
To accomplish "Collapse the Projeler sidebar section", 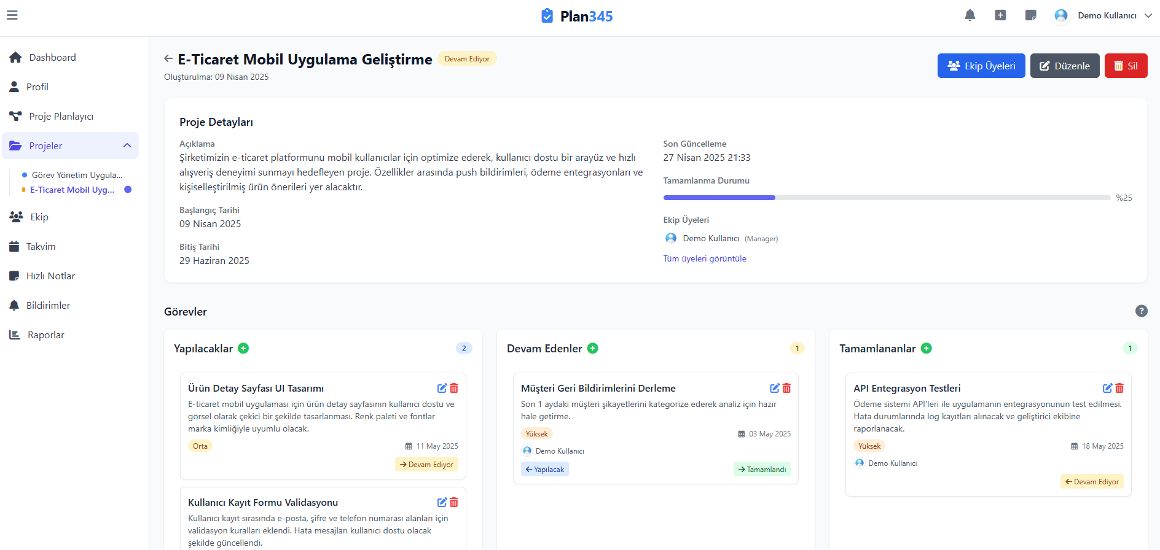I will (127, 146).
